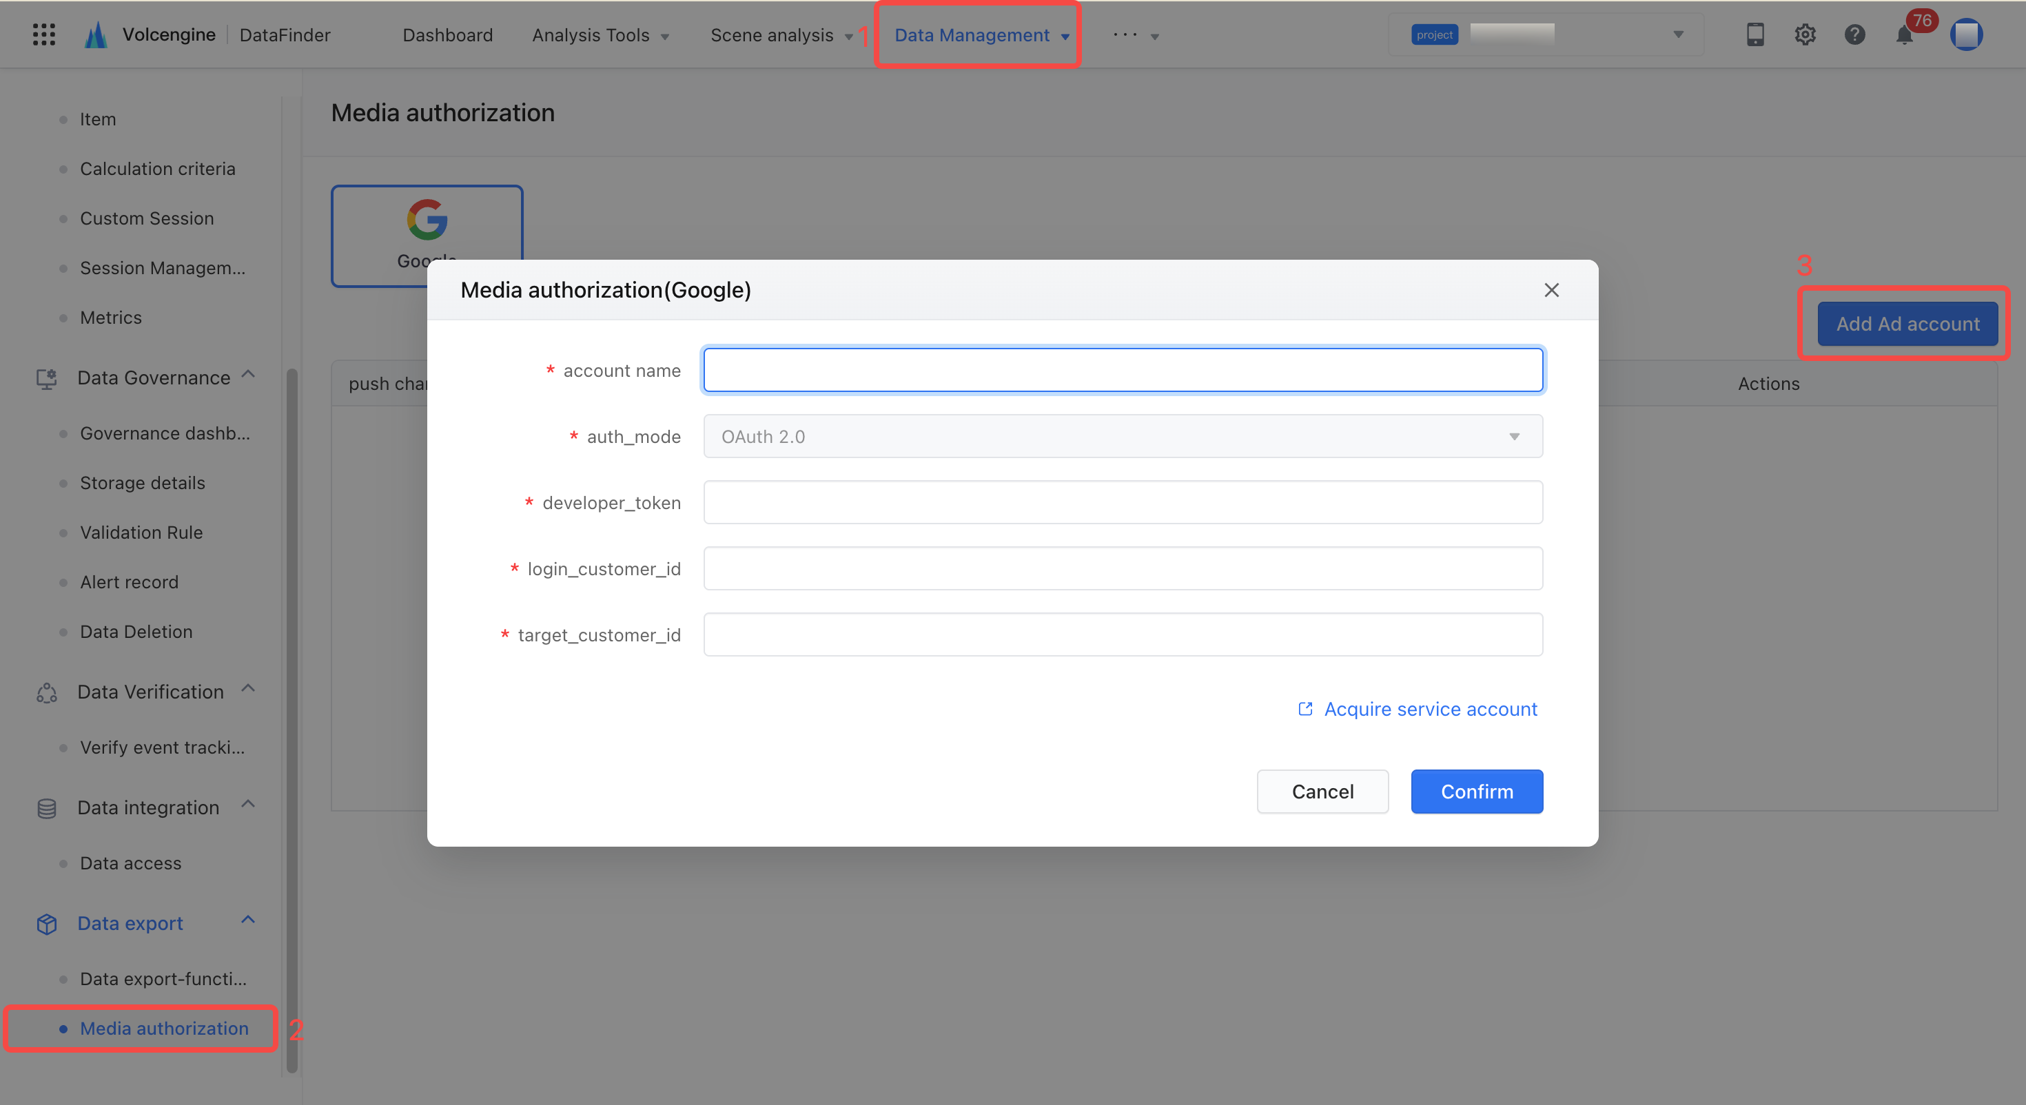Open the project selector dropdown
Image resolution: width=2026 pixels, height=1105 pixels.
[x=1546, y=34]
